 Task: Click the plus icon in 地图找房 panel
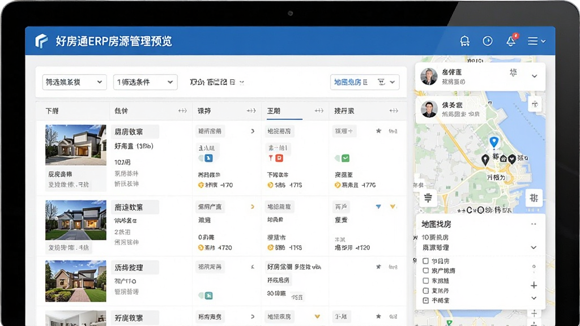pos(534,285)
